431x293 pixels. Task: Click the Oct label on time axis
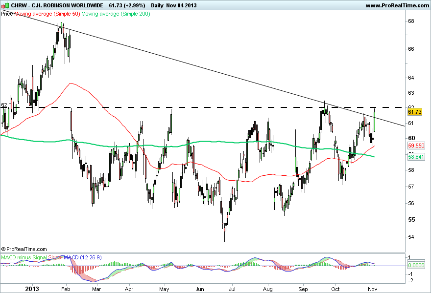(x=335, y=289)
